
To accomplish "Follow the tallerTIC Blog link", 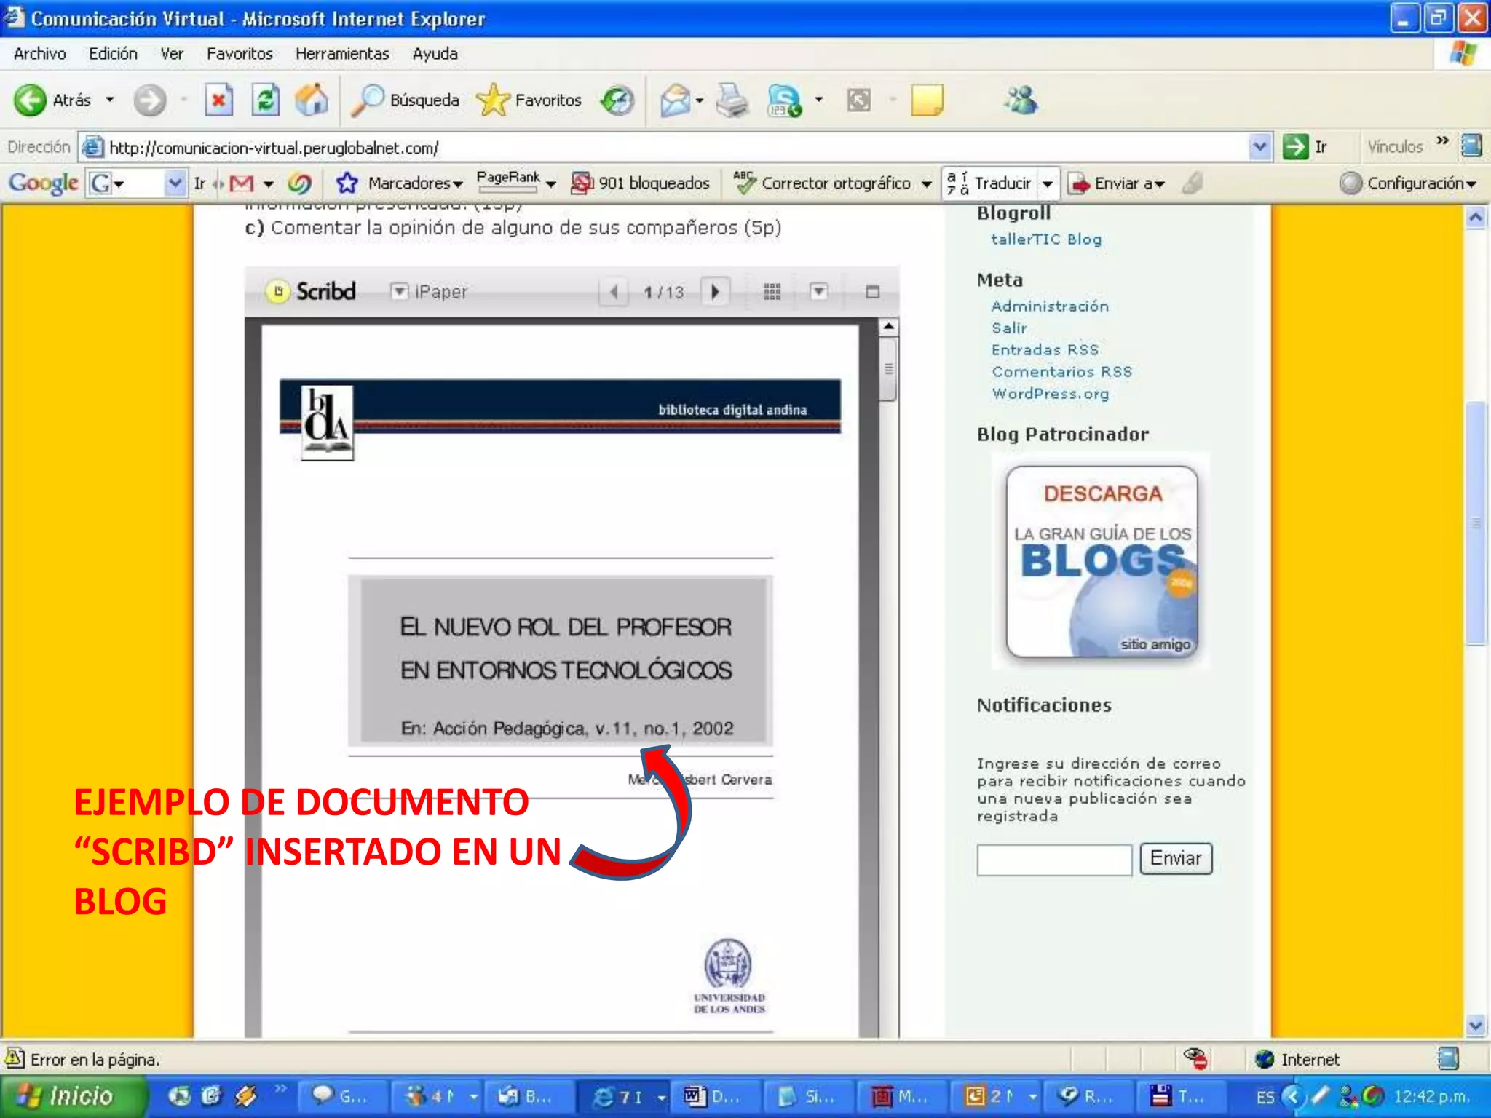I will point(1046,239).
